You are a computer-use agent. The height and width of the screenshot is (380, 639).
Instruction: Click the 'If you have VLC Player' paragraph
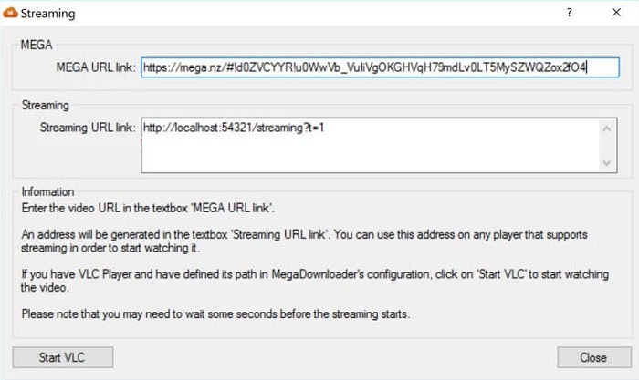[x=315, y=281]
